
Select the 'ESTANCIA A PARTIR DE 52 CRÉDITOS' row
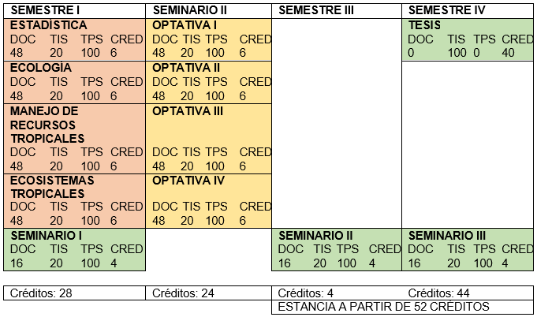coord(383,307)
